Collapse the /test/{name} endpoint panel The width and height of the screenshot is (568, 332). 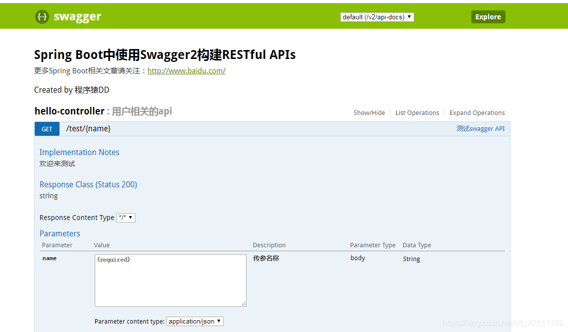(x=88, y=129)
